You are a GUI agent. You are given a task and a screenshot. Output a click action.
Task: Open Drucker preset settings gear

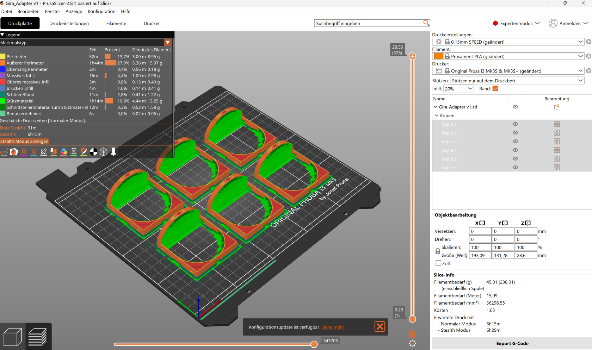588,70
